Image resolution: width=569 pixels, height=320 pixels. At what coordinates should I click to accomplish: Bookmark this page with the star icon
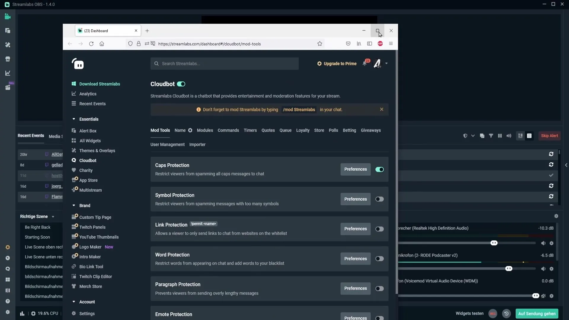[x=320, y=44]
